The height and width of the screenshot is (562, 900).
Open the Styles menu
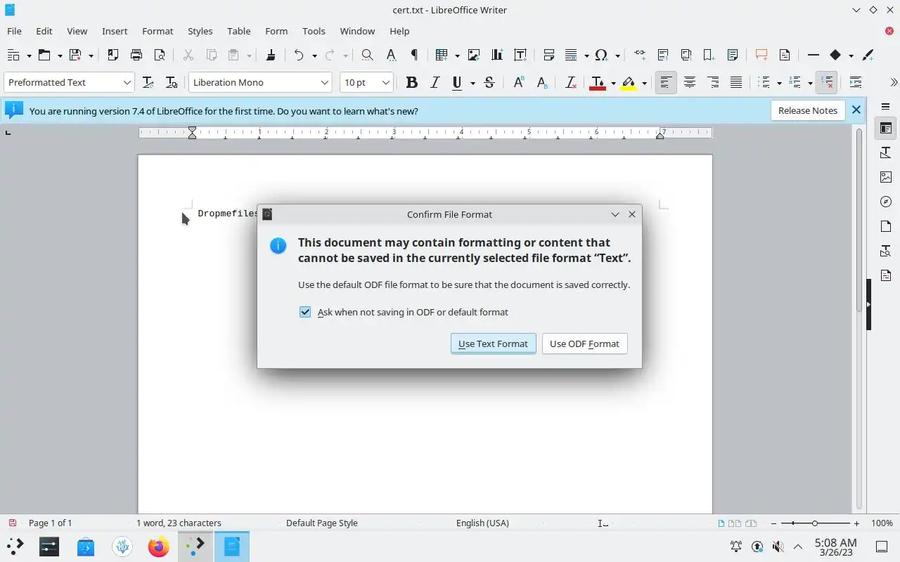click(x=200, y=31)
